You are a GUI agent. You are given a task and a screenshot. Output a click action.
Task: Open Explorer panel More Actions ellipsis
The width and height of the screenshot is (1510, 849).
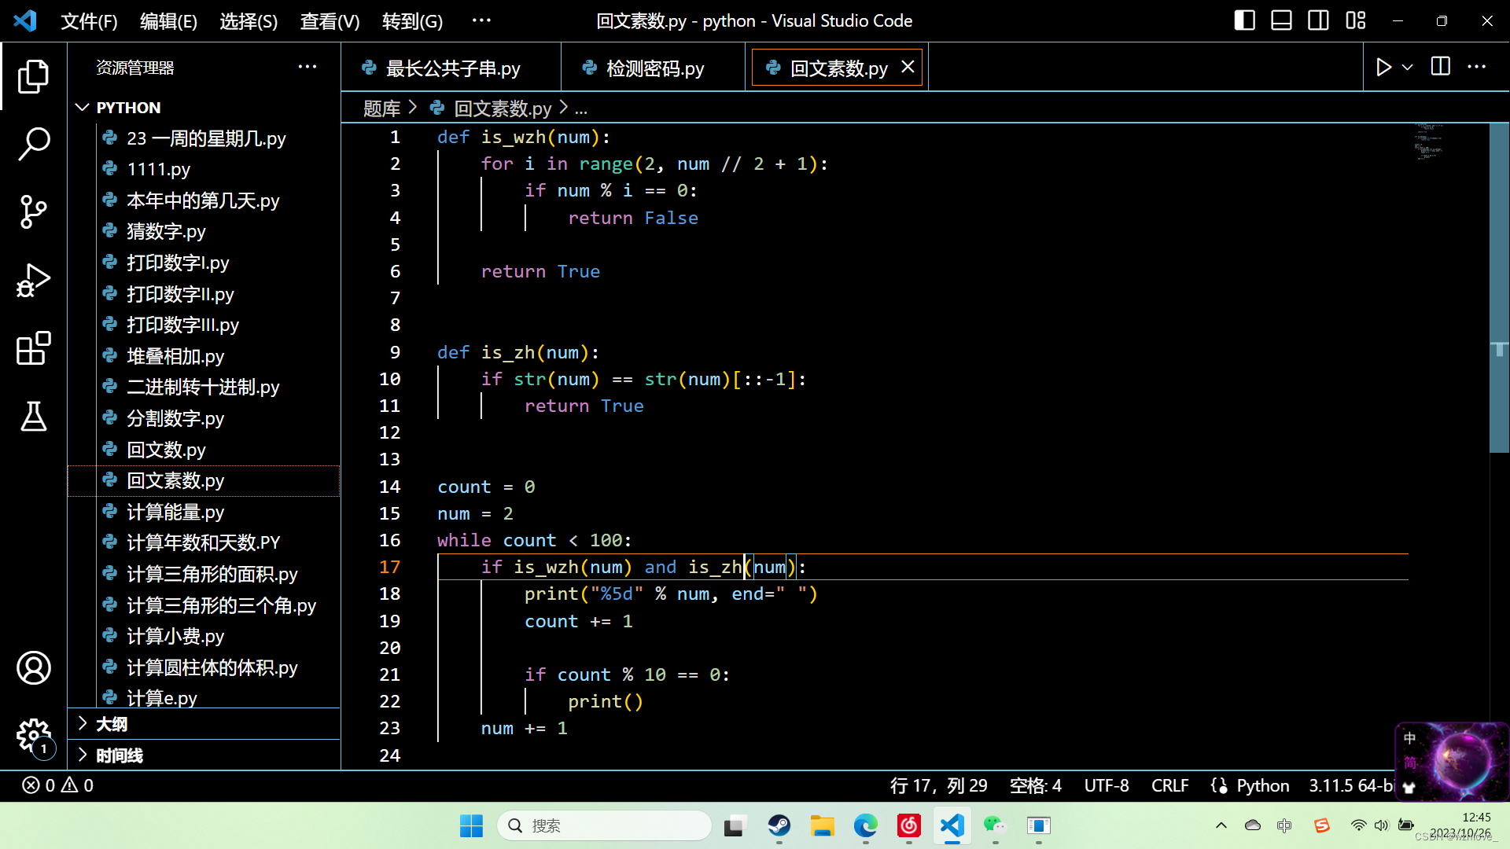pyautogui.click(x=308, y=67)
